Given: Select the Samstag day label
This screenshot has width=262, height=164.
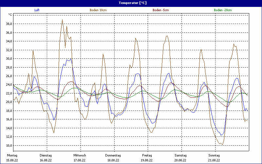Looking at the screenshot, I should point(180,155).
